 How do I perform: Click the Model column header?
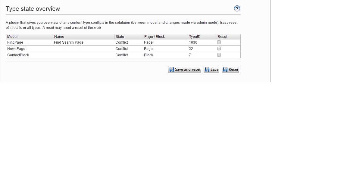point(12,37)
